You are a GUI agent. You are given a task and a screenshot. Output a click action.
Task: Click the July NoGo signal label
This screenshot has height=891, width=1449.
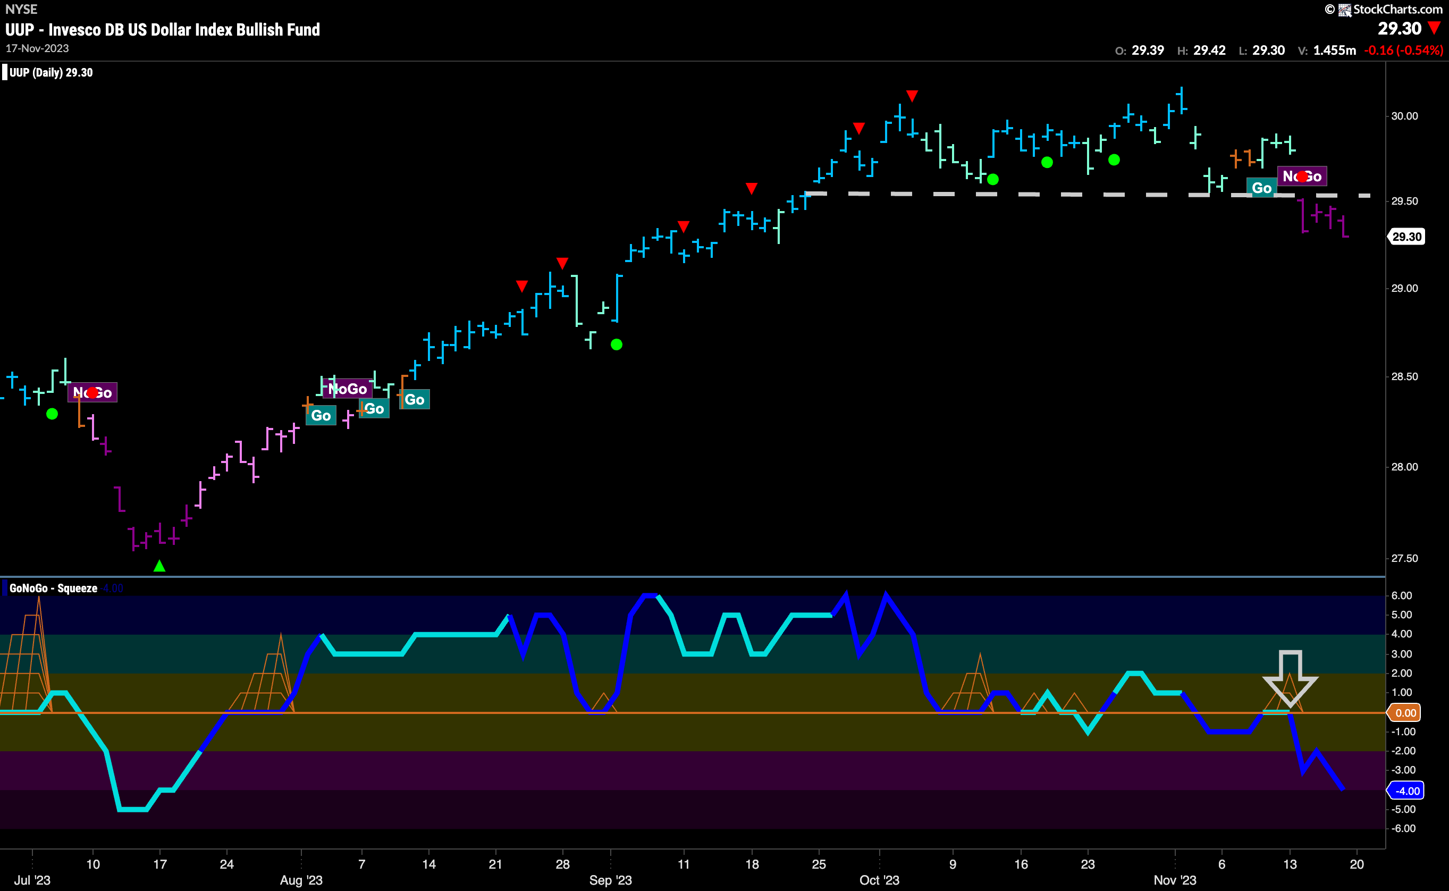tap(92, 392)
